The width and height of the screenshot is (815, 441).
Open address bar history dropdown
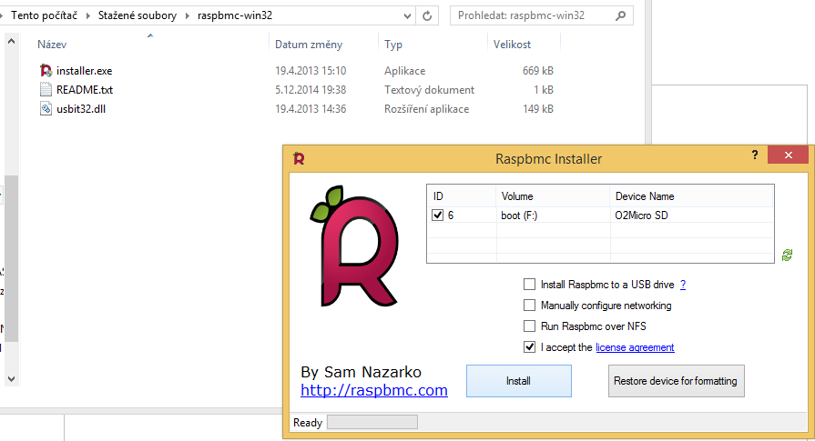coord(408,16)
